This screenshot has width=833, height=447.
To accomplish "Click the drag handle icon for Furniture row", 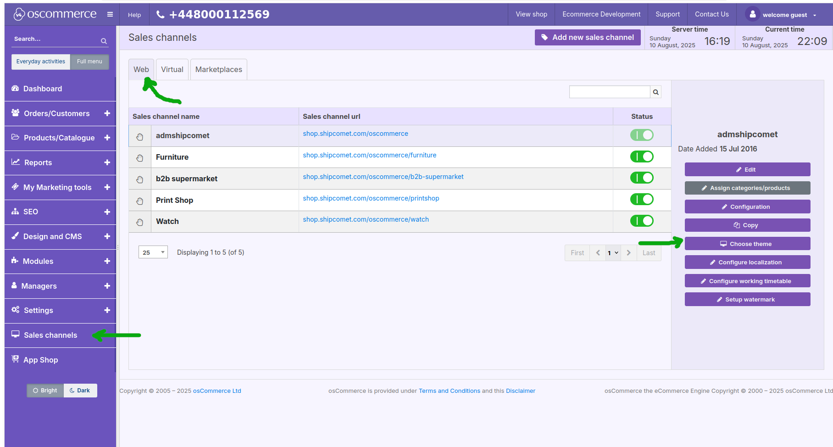I will [x=140, y=158].
